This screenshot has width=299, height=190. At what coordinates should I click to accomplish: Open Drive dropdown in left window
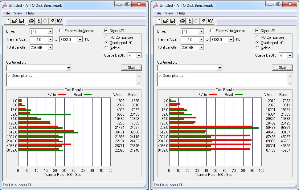coord(50,32)
